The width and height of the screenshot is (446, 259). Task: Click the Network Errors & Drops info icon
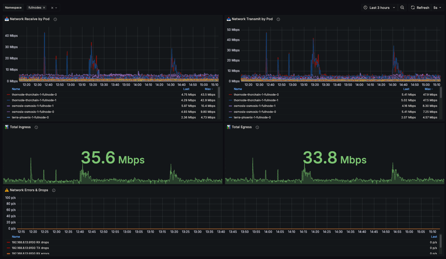(54, 190)
